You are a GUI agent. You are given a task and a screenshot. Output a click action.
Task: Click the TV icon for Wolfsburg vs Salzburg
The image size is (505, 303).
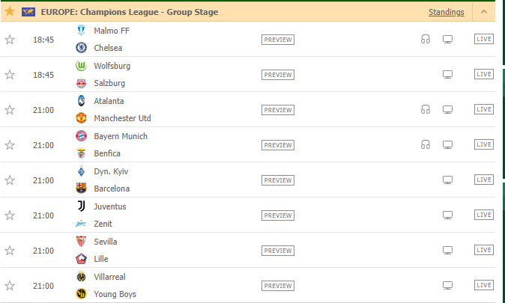[447, 75]
